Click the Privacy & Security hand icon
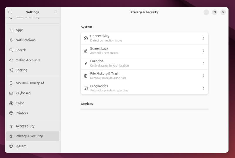Viewport: 235px width, 158px height. pos(11,136)
